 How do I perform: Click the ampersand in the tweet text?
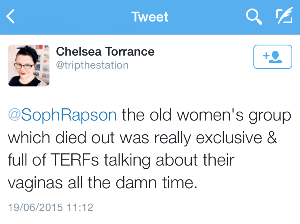(272, 138)
